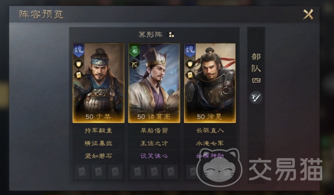Viewport: 334px width, 195px height.
Task: Select the 草船借箭 skill
Action: pos(154,130)
